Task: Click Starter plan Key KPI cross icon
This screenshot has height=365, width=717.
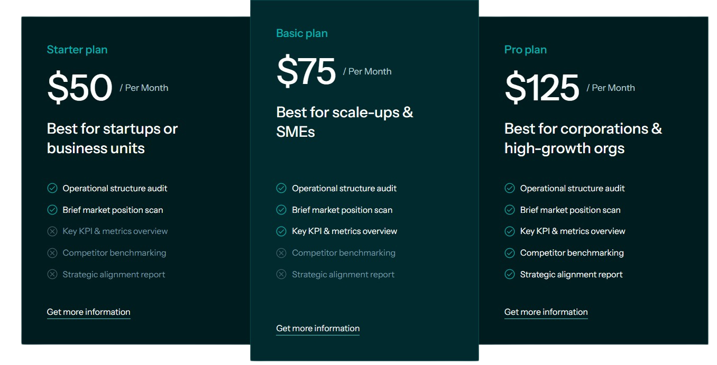Action: click(52, 231)
